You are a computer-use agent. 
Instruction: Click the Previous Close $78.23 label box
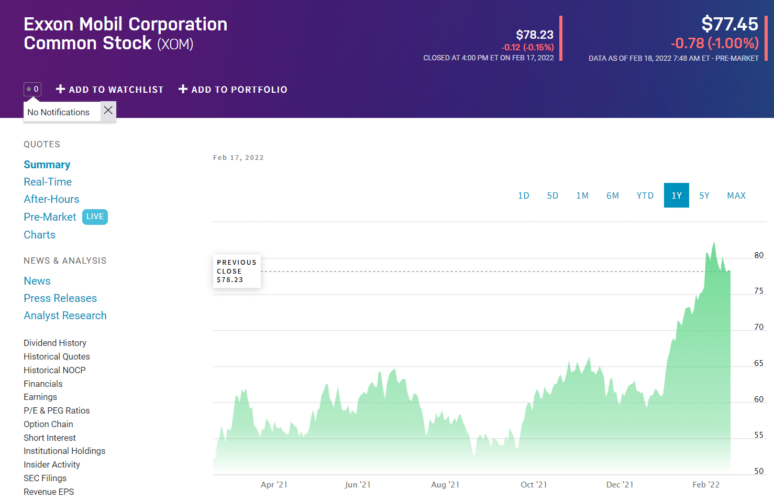[237, 271]
